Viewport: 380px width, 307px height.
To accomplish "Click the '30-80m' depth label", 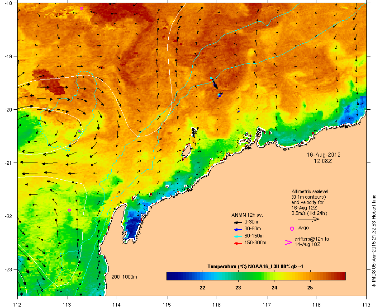I will coord(253,228).
